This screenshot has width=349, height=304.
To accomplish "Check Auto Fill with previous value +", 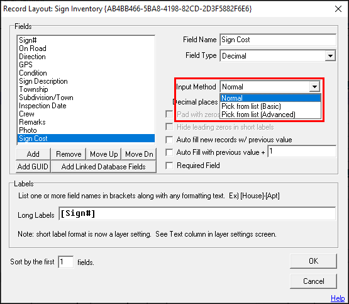I will [169, 152].
